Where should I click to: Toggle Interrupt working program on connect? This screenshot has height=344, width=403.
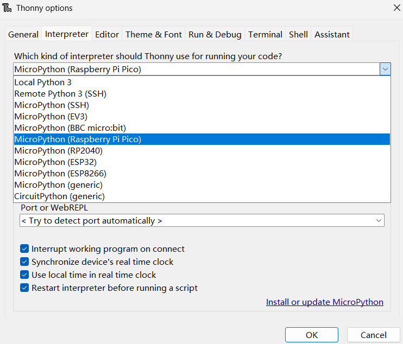coord(24,249)
